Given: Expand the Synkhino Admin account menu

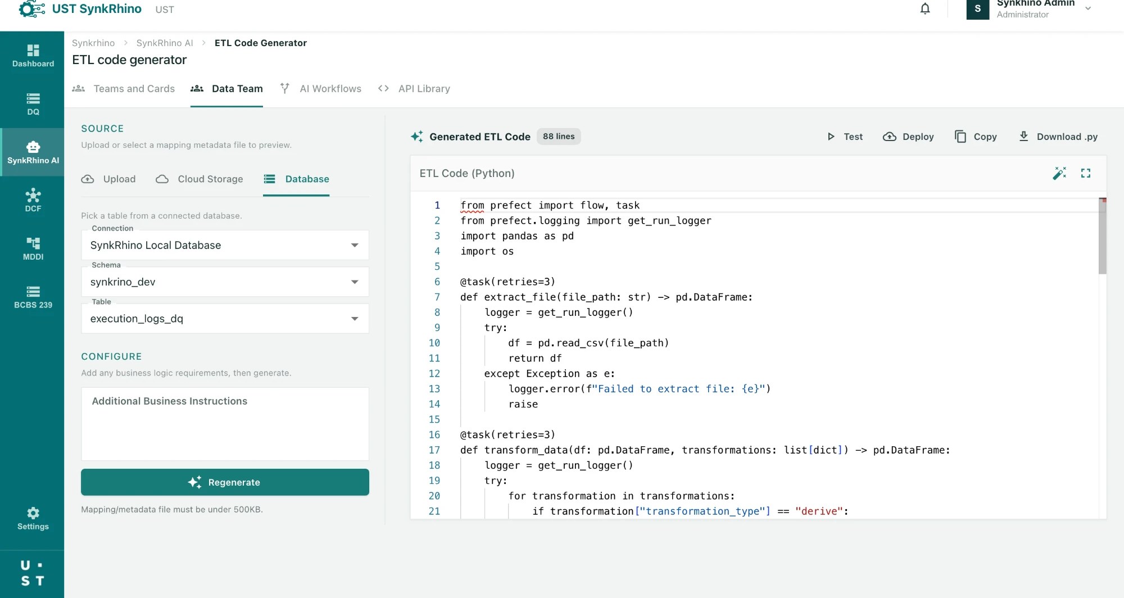Looking at the screenshot, I should pyautogui.click(x=1088, y=8).
